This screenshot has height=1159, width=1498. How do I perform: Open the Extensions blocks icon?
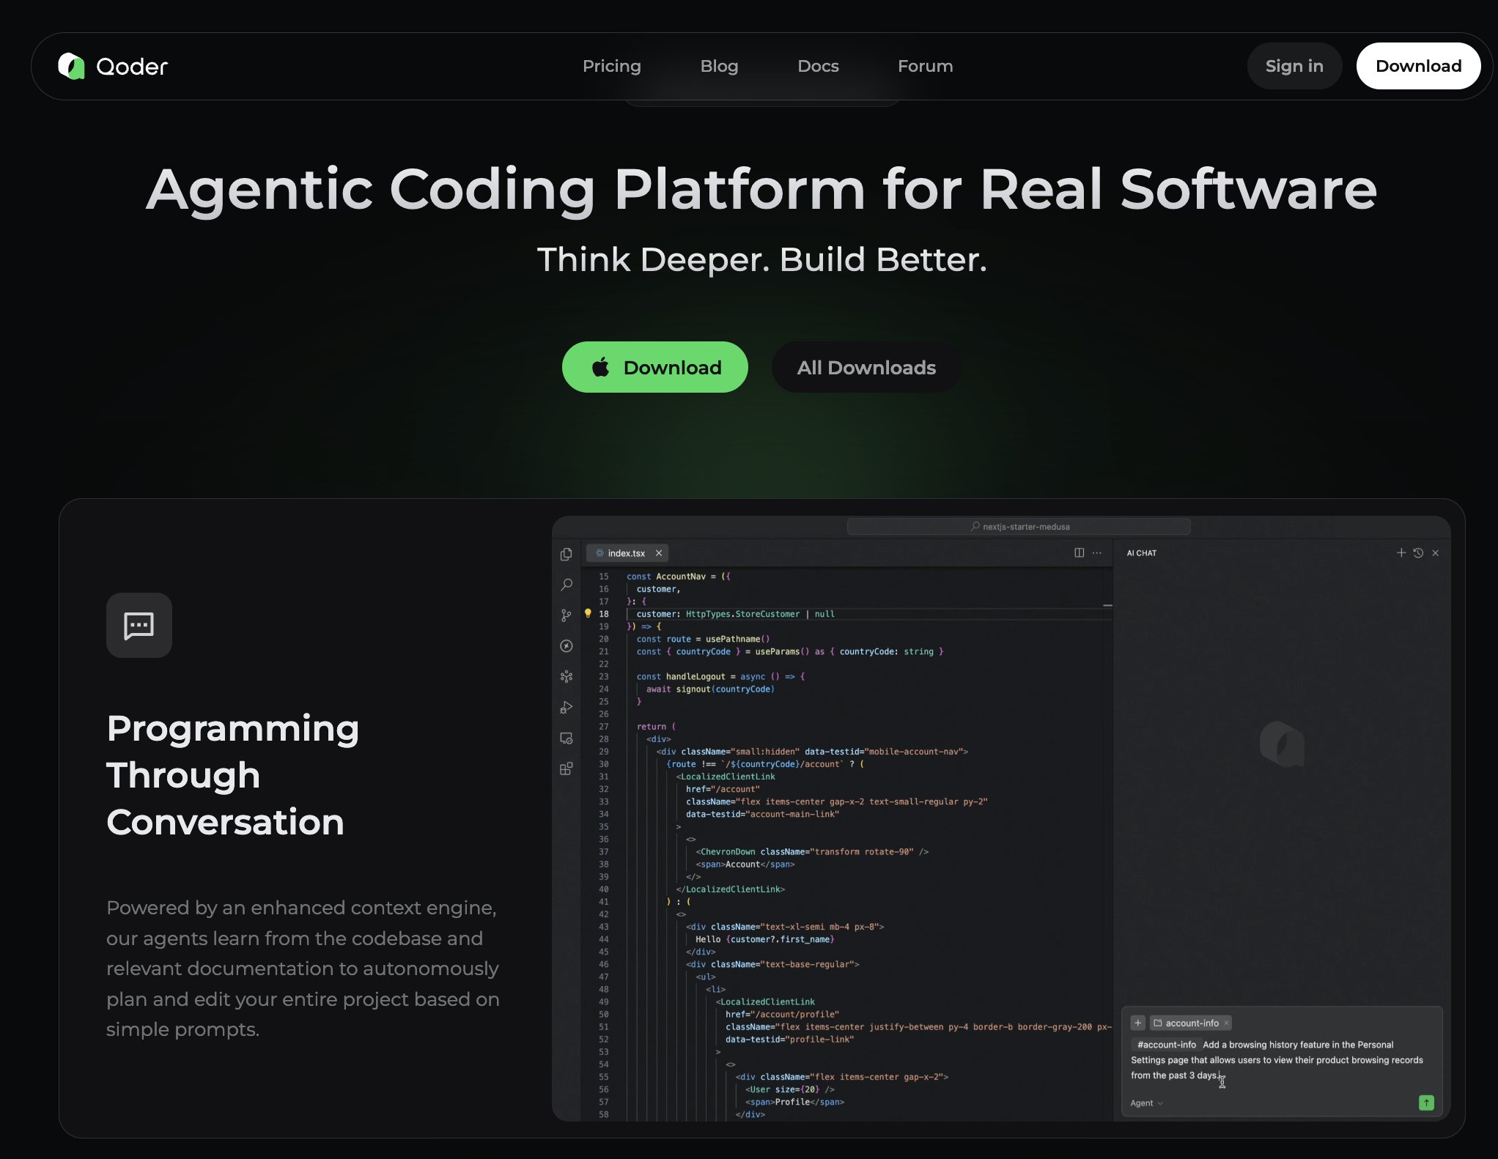(x=566, y=769)
